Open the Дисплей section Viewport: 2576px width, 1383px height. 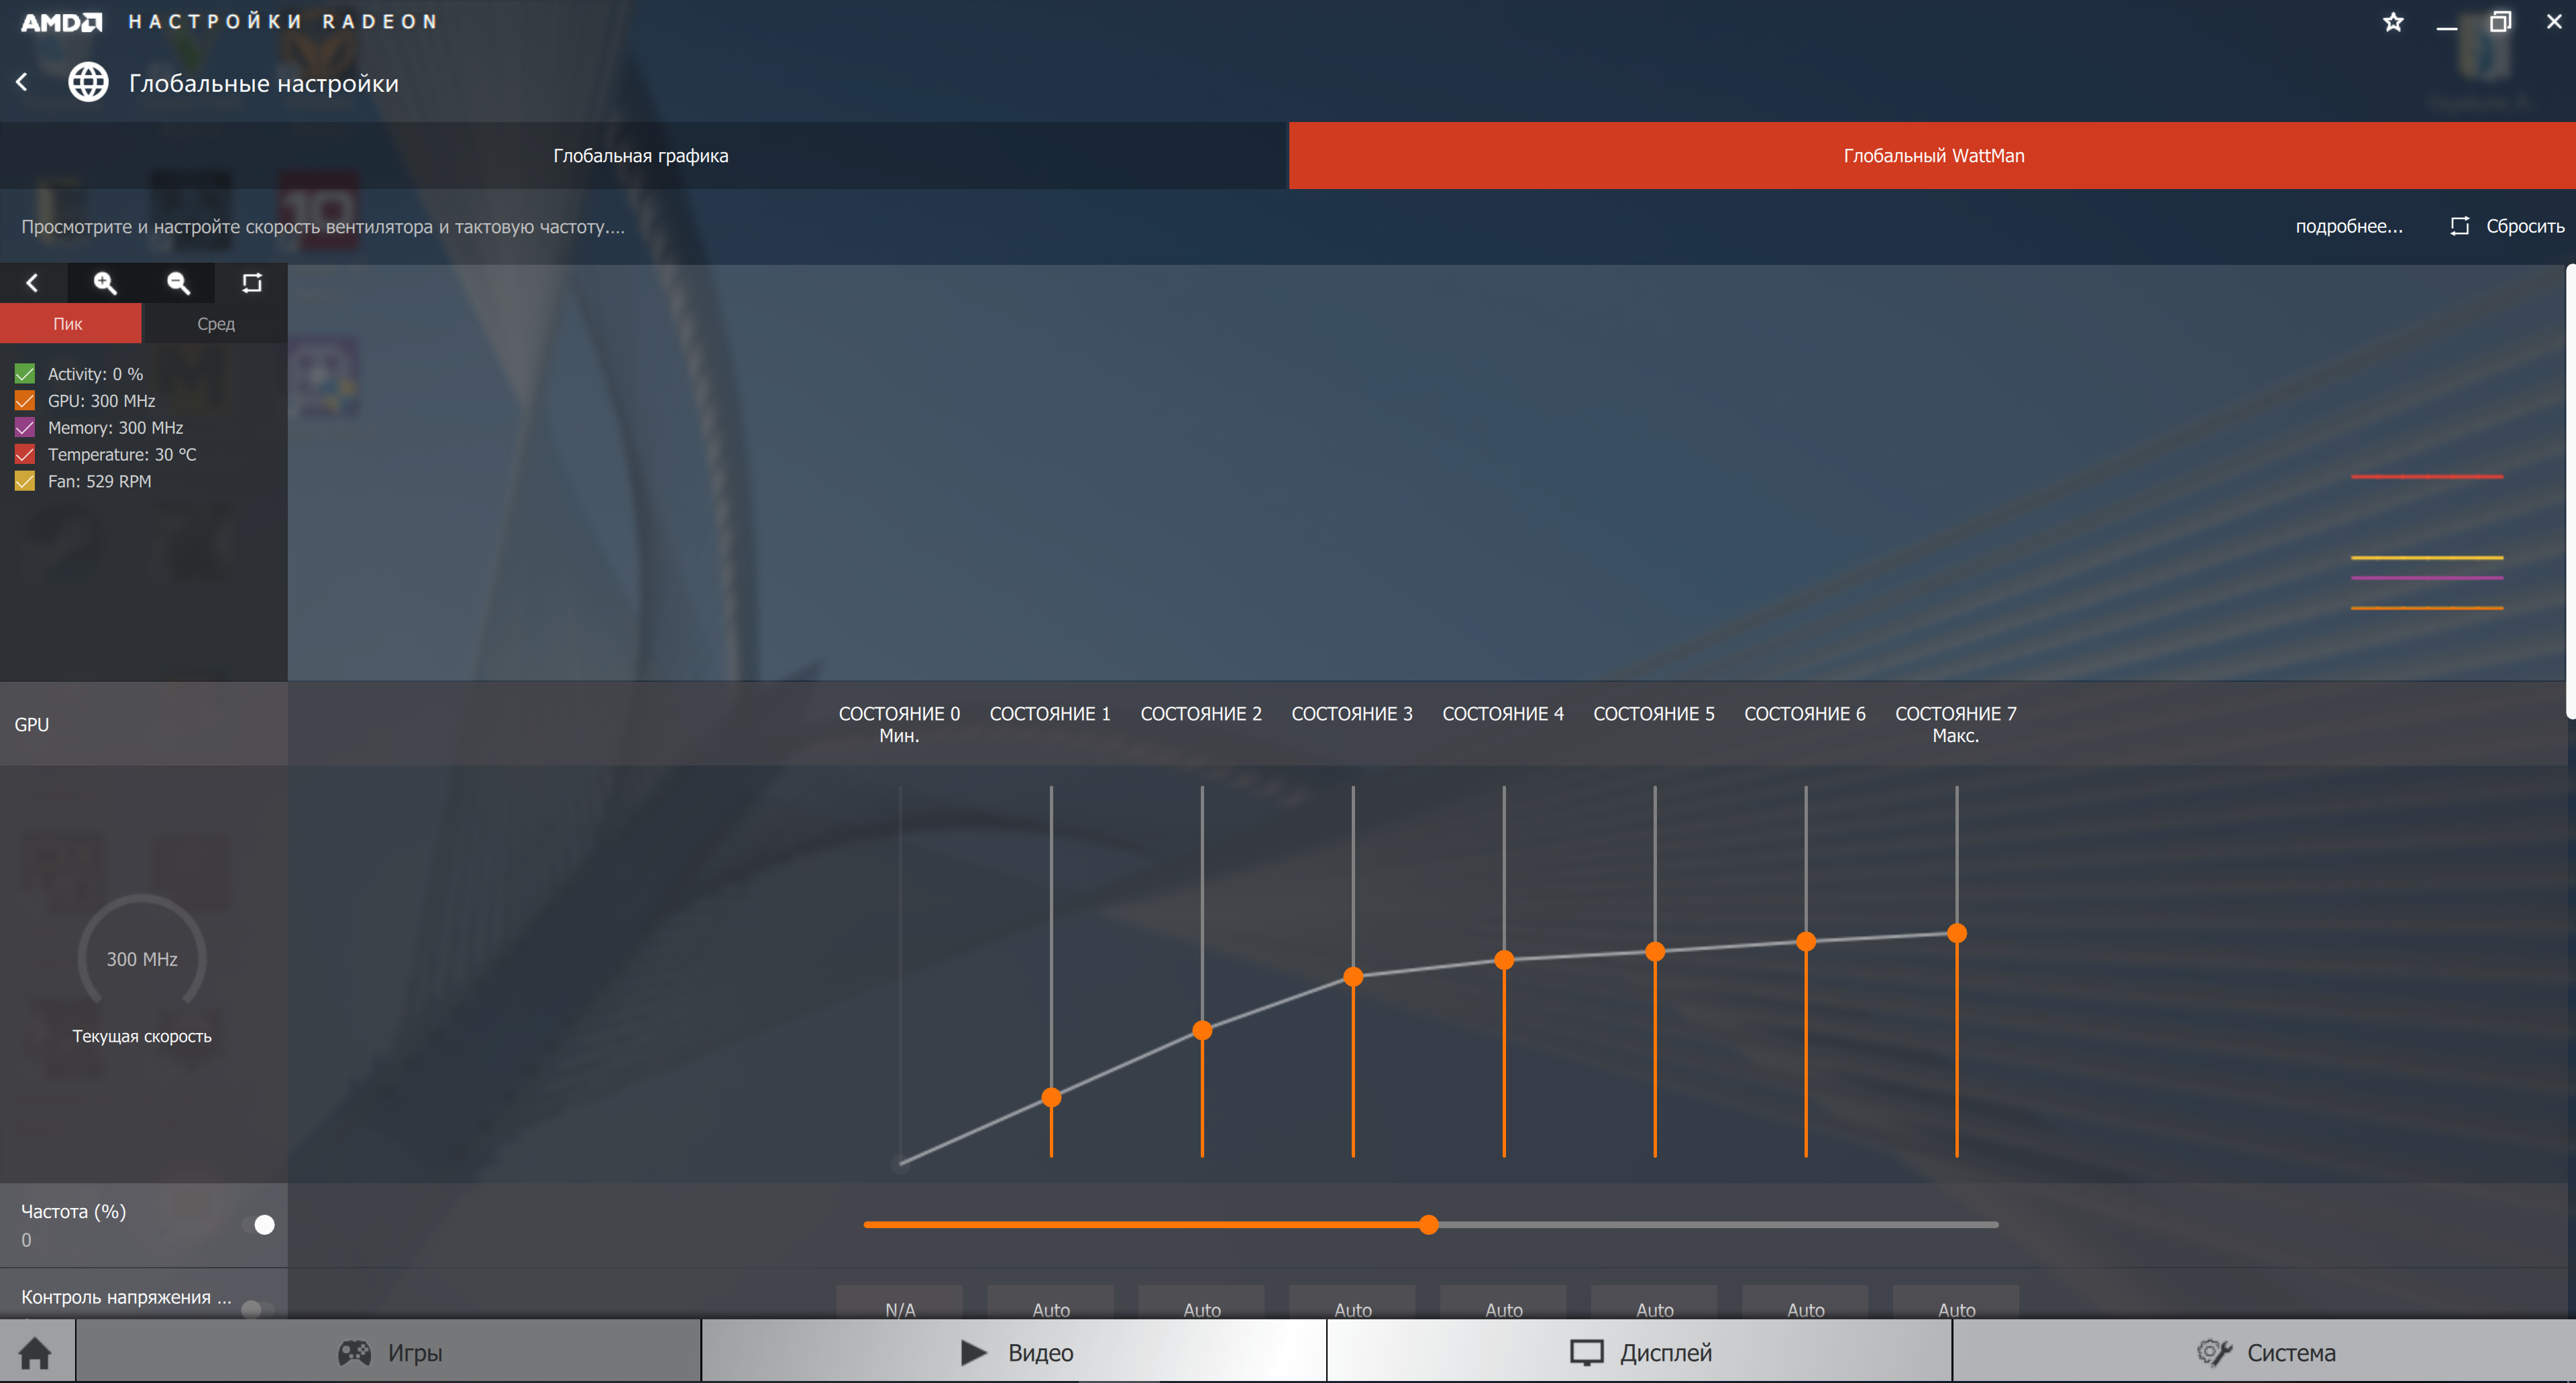1640,1352
